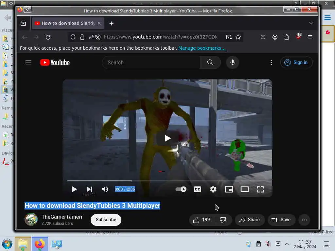Open Firefox View icon

pos(23,23)
